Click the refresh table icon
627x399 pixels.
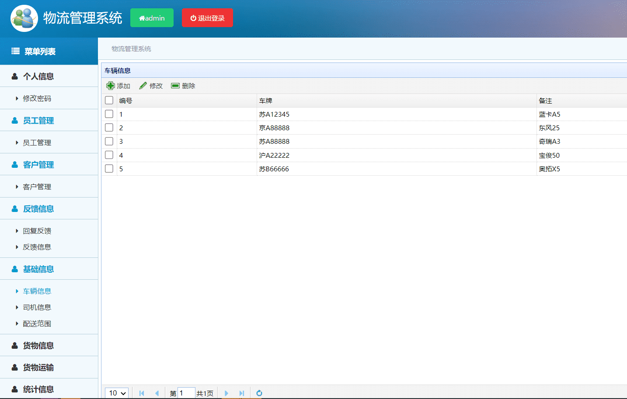tap(259, 393)
